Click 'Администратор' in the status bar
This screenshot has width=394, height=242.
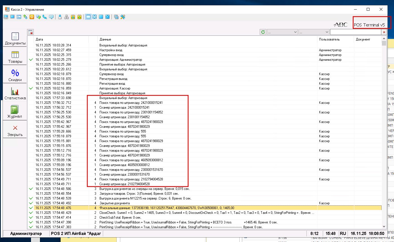point(26,234)
